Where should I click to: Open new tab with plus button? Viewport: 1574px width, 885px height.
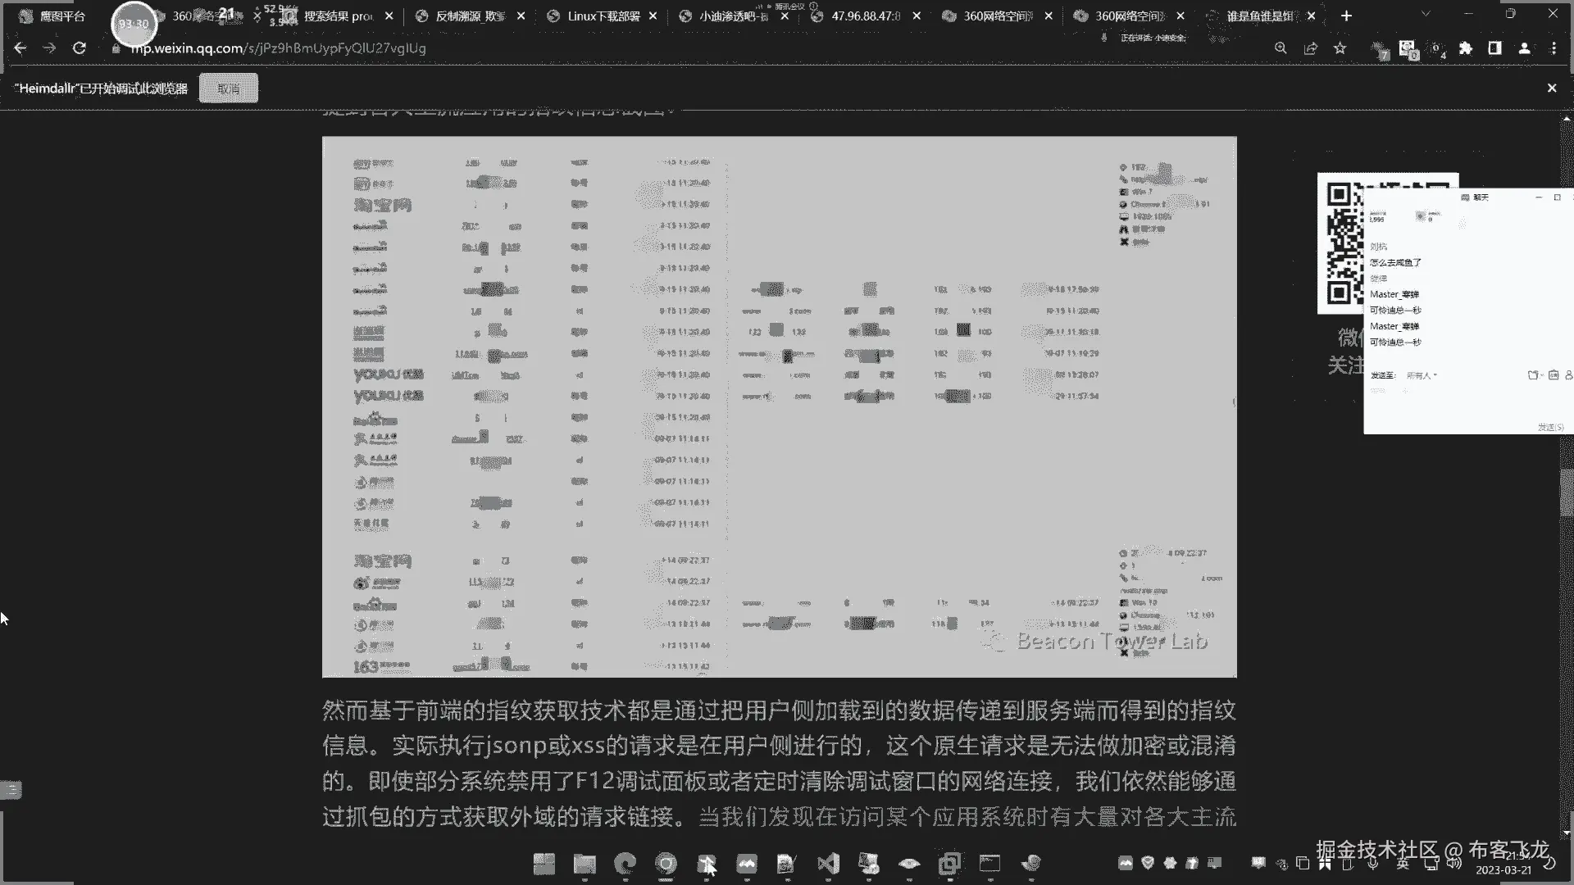[1346, 16]
